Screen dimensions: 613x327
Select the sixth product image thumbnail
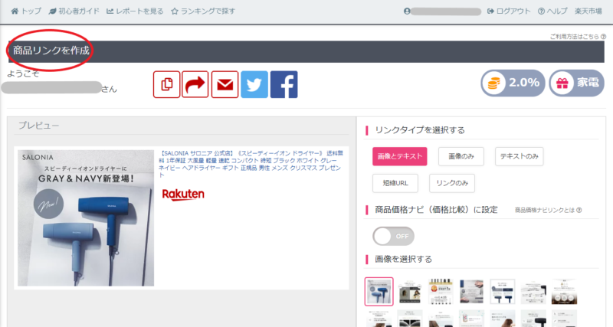coord(533,292)
